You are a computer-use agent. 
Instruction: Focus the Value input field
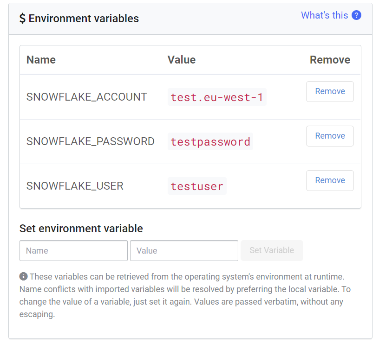tap(184, 250)
